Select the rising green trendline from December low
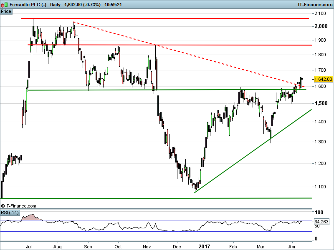This screenshot has width=334, height=250. click(253, 151)
